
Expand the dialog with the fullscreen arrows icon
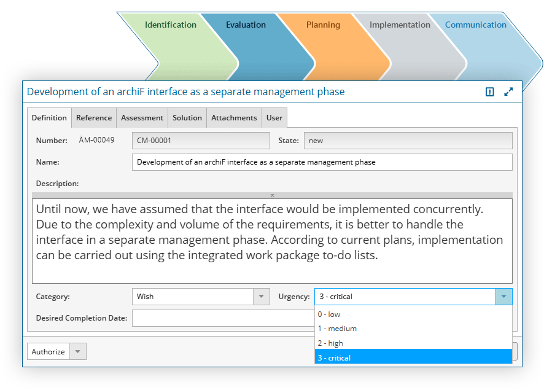point(508,92)
